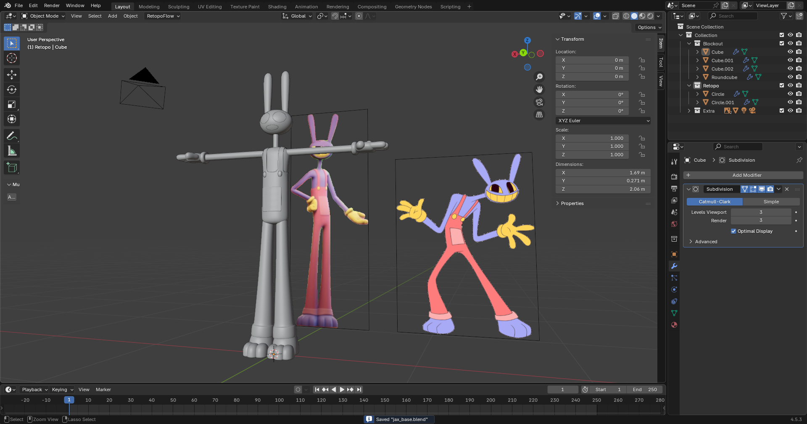Lock Location X padlock
The image size is (807, 424).
click(x=642, y=60)
